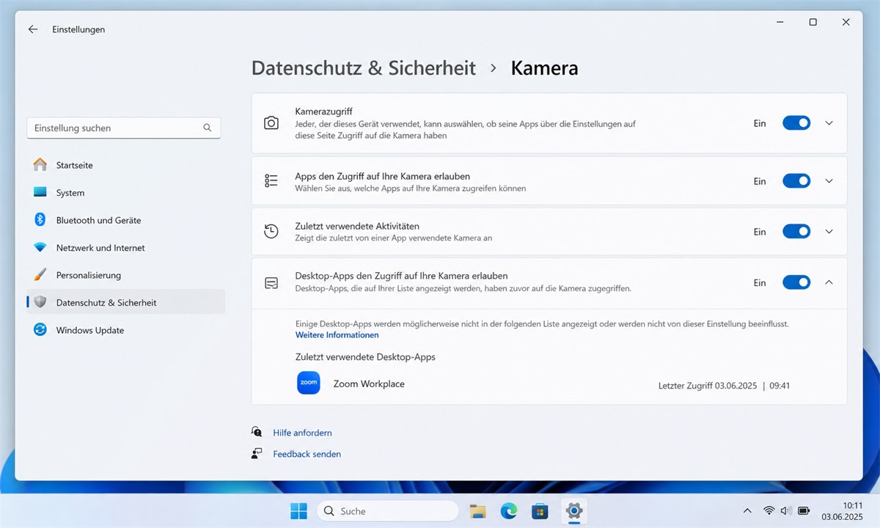Click the Zoom Workplace app name
Image resolution: width=880 pixels, height=528 pixels.
tap(369, 384)
